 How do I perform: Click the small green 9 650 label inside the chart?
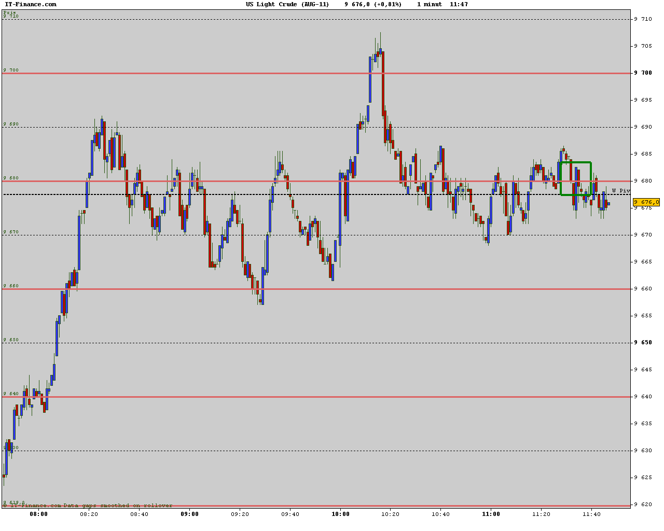pos(11,340)
